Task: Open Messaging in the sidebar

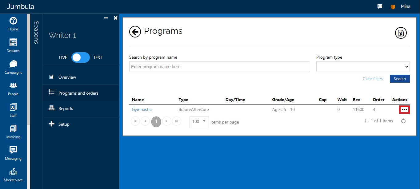Action: [x=13, y=154]
